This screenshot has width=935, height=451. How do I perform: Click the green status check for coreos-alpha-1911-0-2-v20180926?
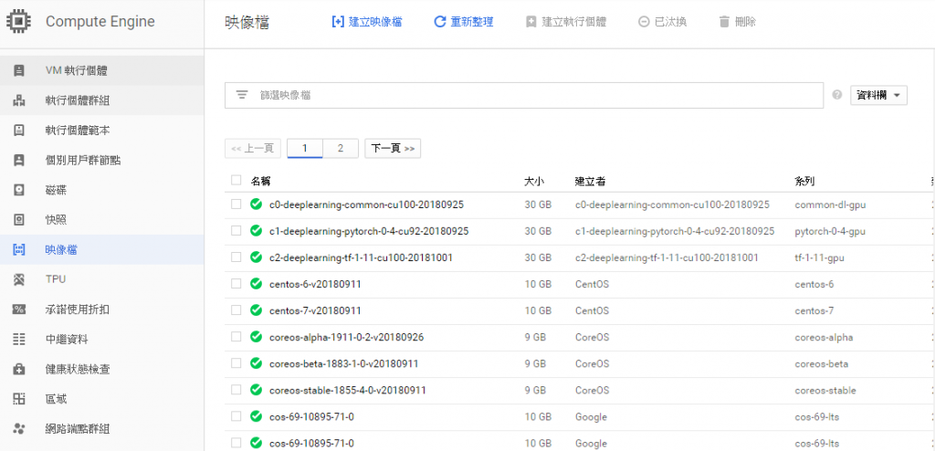click(257, 337)
